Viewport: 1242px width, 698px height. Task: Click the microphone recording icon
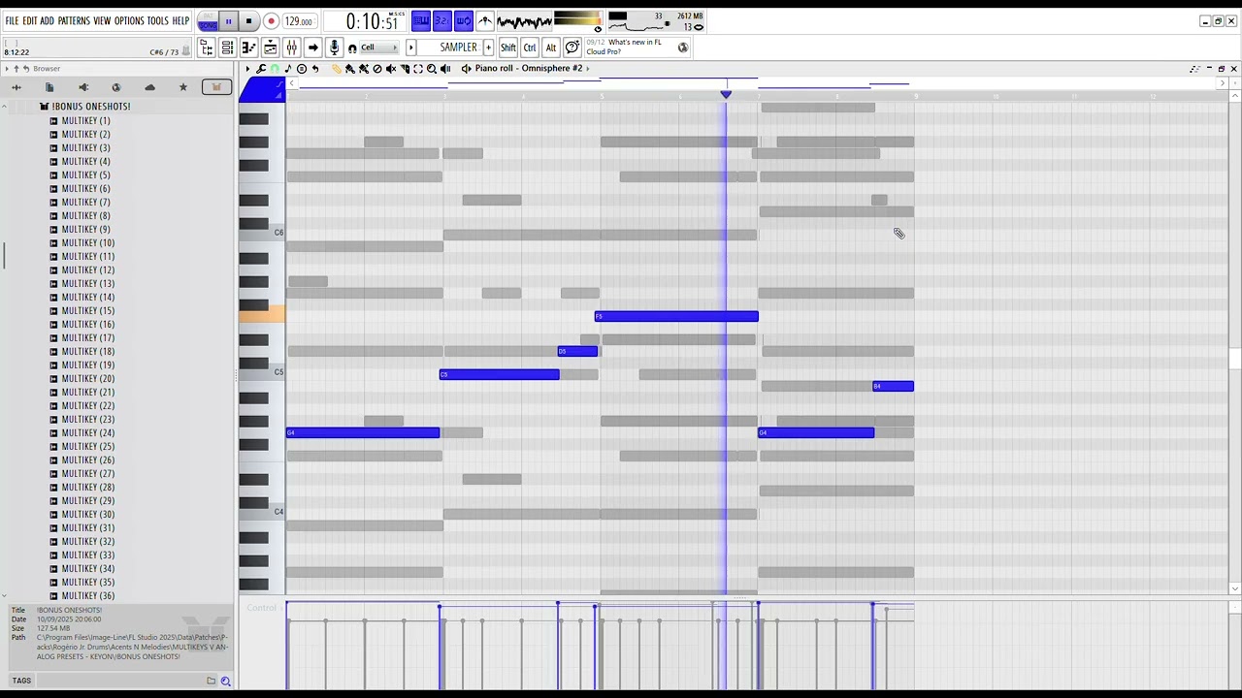[334, 48]
